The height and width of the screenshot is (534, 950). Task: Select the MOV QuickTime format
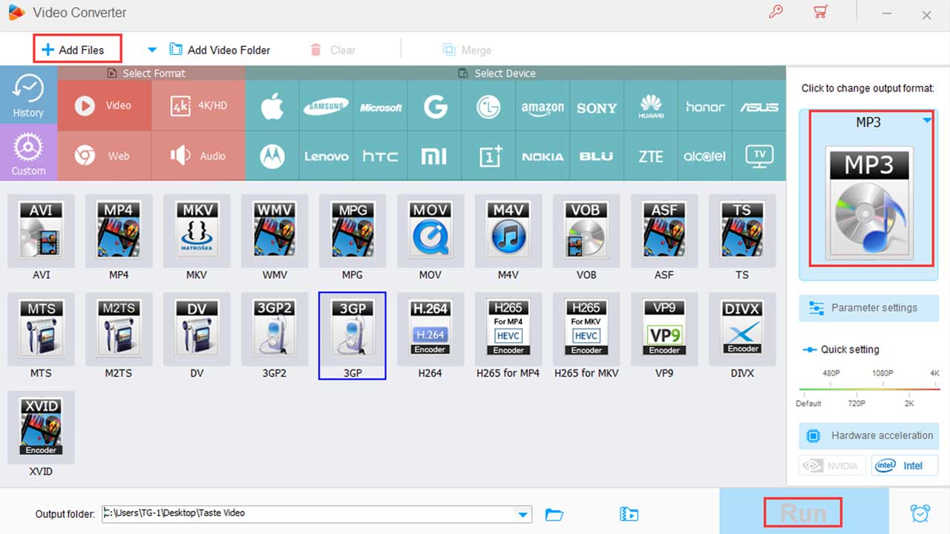coord(430,231)
